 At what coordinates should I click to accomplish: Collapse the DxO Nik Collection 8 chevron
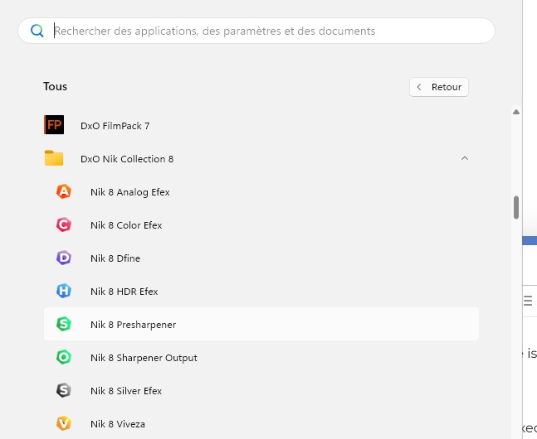point(464,158)
